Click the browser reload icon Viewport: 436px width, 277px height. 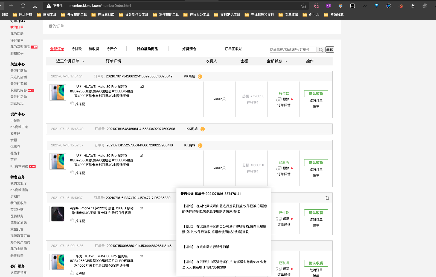tap(23, 5)
